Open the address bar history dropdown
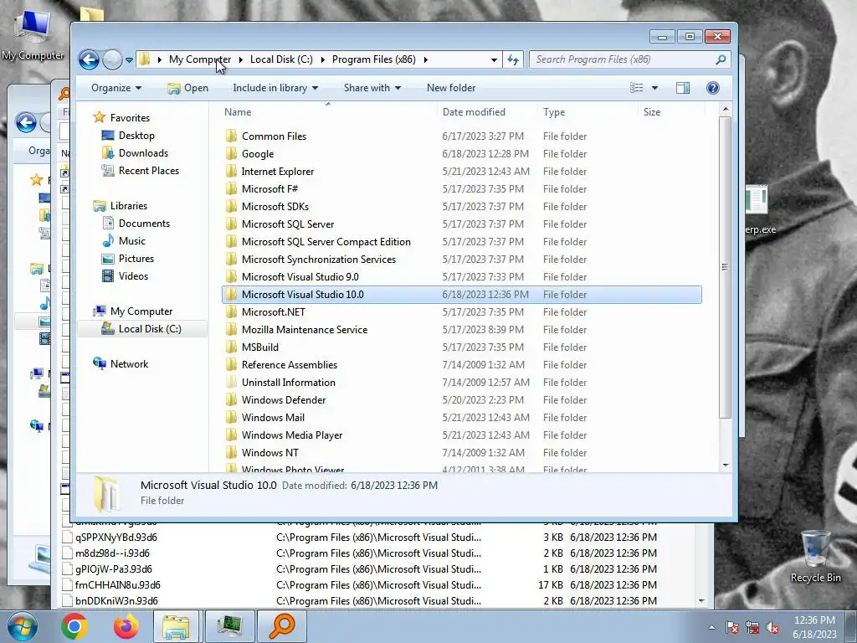Image resolution: width=857 pixels, height=643 pixels. click(494, 59)
